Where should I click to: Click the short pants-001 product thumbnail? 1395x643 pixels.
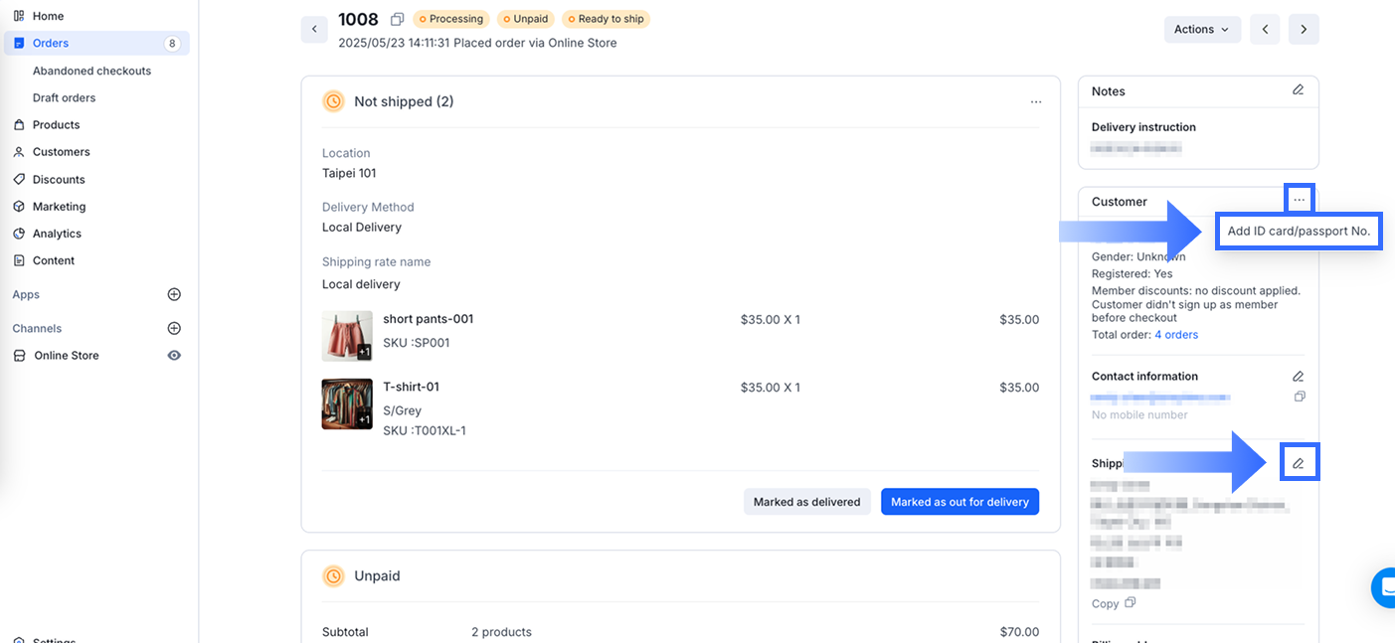347,336
